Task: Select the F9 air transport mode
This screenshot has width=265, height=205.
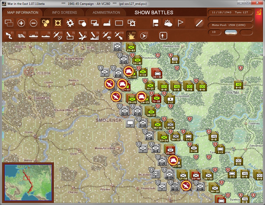Action: 107,35
